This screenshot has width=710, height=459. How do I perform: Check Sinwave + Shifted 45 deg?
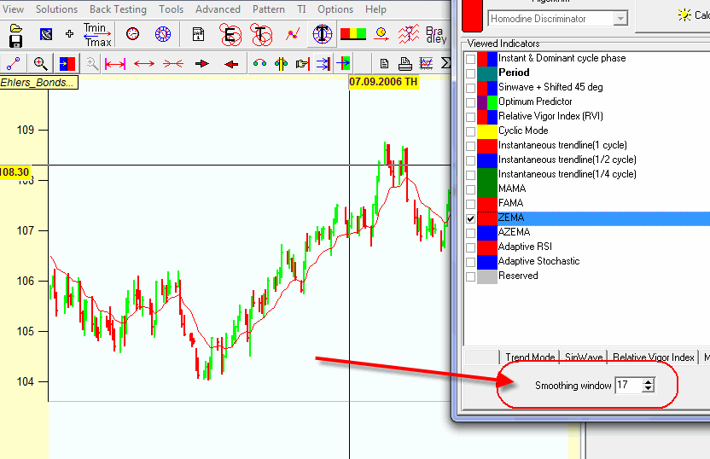pos(470,88)
